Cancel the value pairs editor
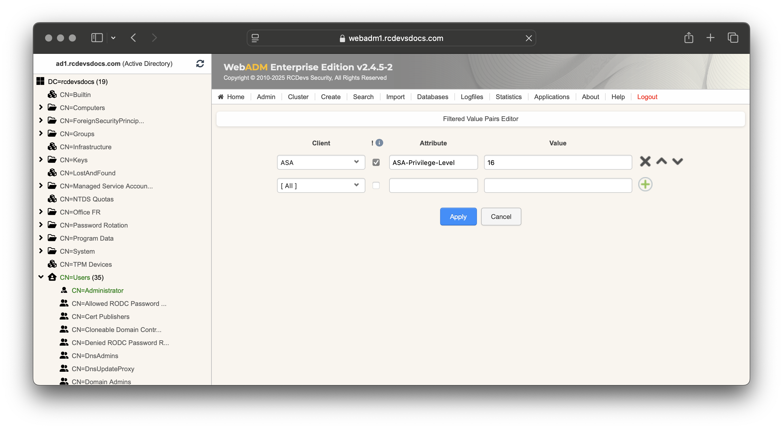 tap(501, 217)
